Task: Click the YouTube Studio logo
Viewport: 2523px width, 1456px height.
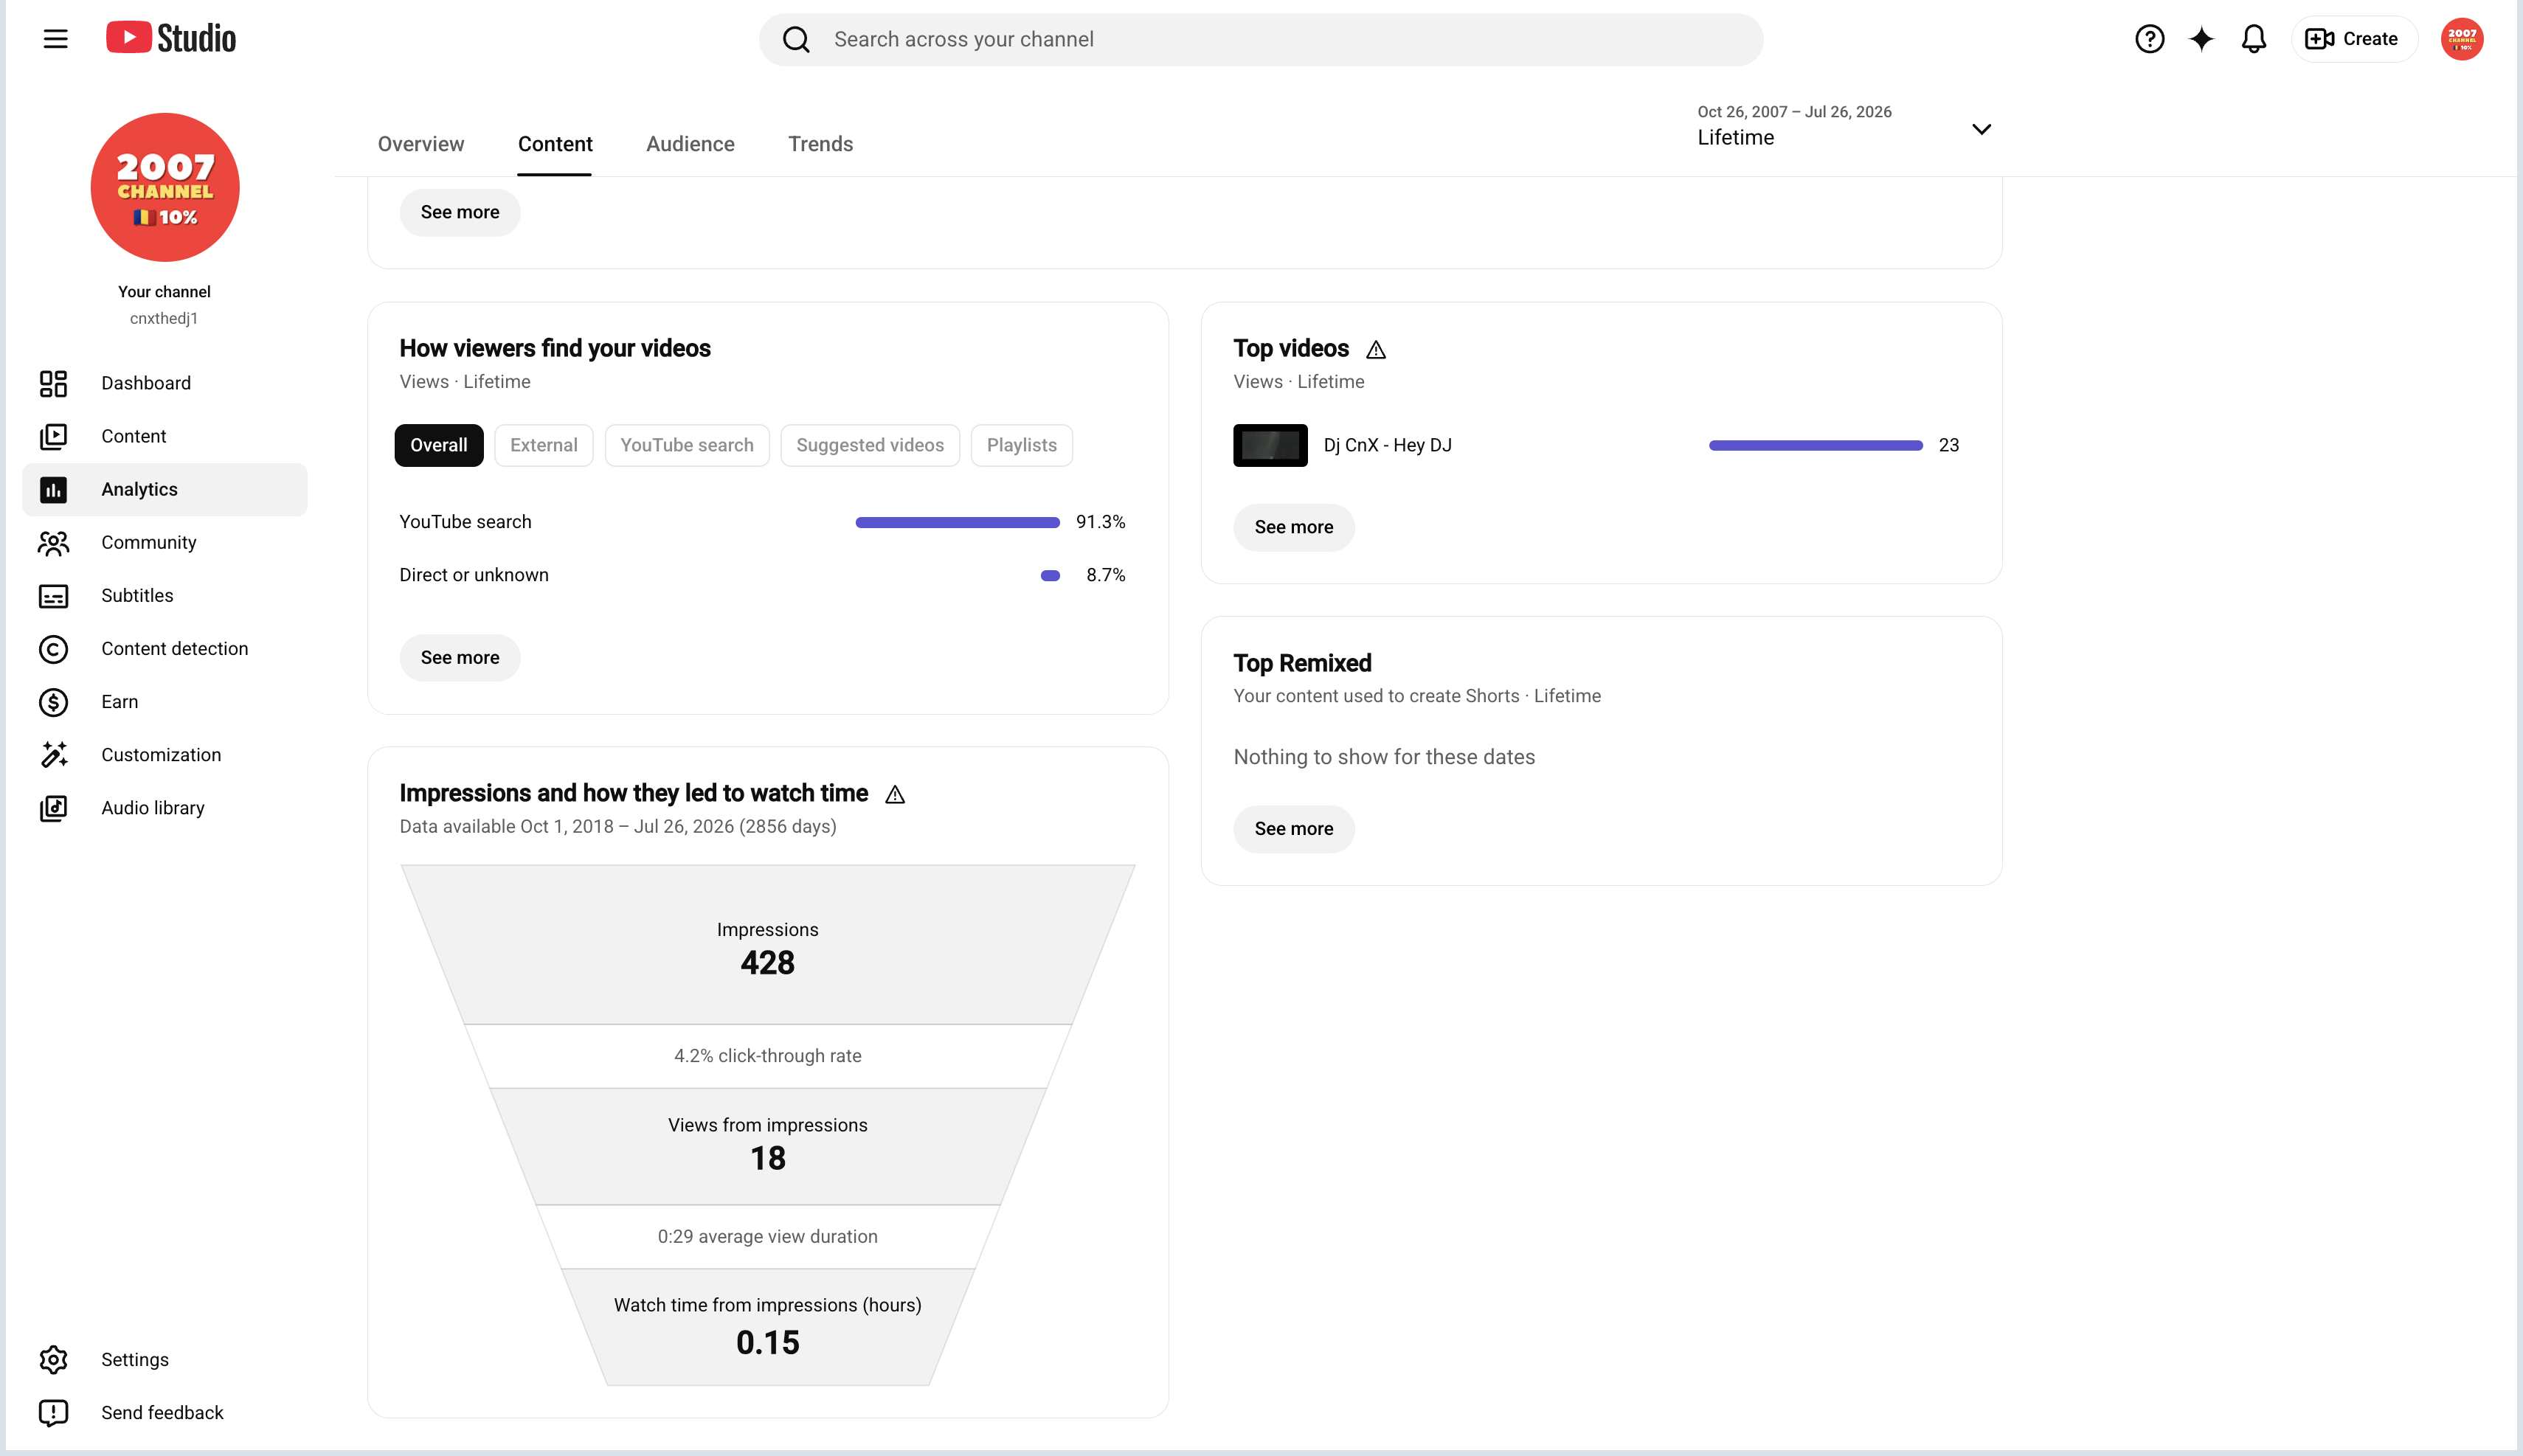Action: (x=171, y=39)
